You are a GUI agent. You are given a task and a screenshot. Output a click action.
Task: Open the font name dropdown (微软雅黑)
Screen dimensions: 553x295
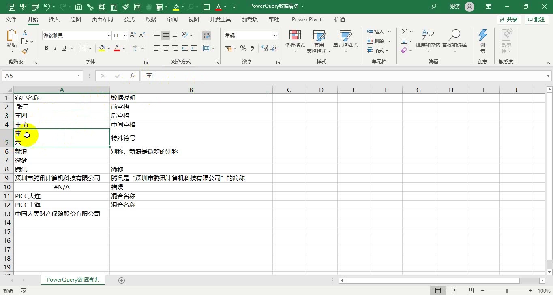[109, 36]
